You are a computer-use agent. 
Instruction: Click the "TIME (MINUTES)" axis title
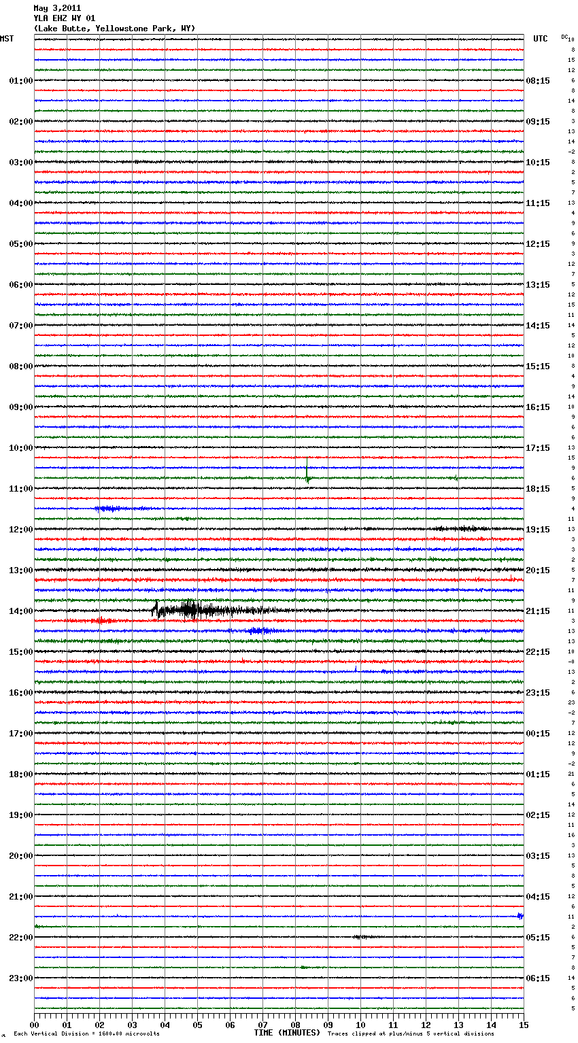point(287,1033)
